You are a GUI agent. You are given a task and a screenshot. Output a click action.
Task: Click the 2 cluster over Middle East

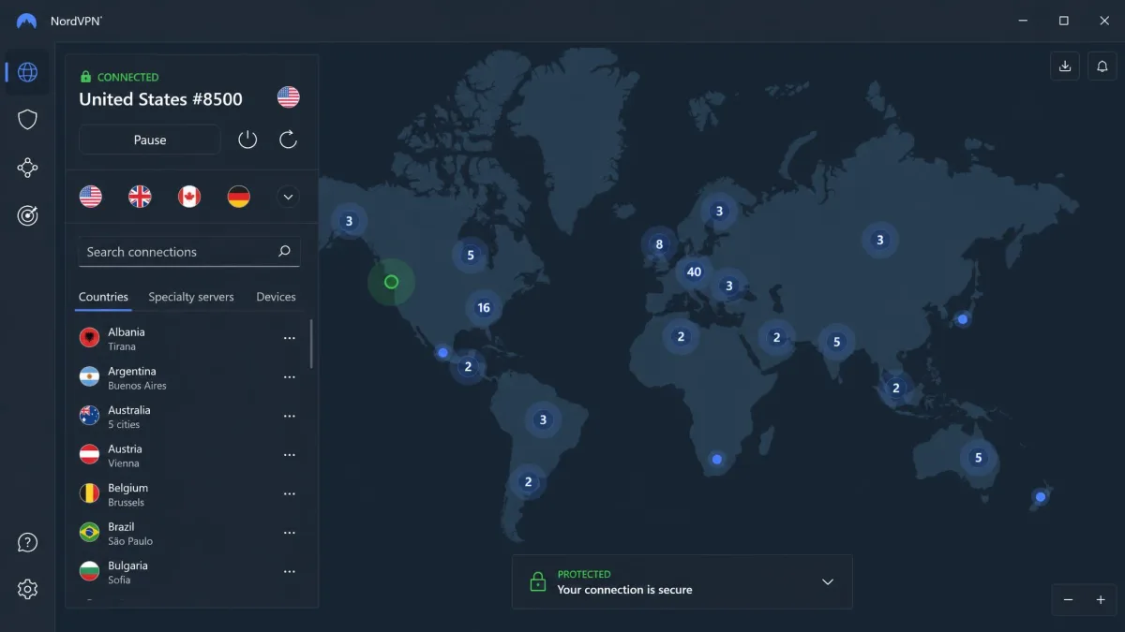pos(776,337)
